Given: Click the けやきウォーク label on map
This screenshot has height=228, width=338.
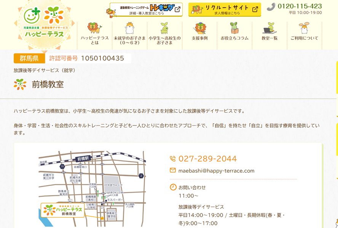Looking at the screenshot, I should (113, 185).
